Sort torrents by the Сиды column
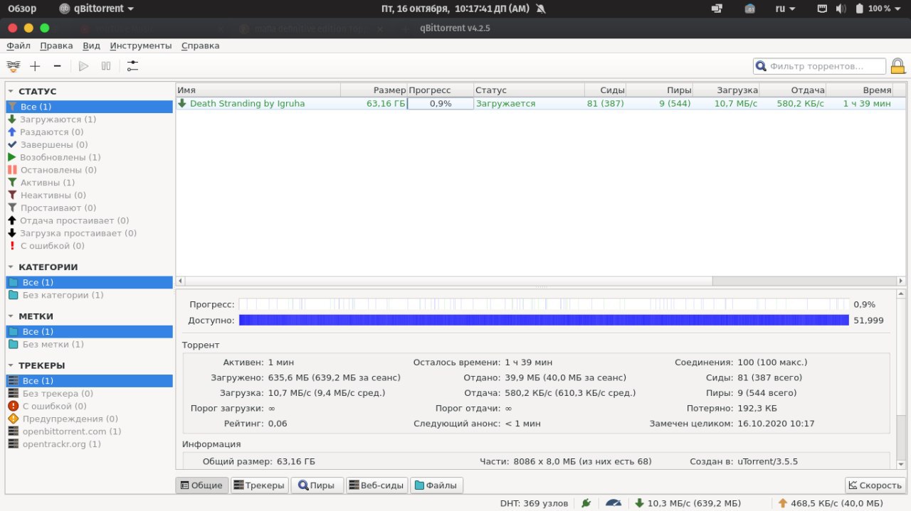Image resolution: width=911 pixels, height=511 pixels. pos(606,90)
